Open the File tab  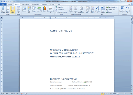pyautogui.click(x=3, y=4)
